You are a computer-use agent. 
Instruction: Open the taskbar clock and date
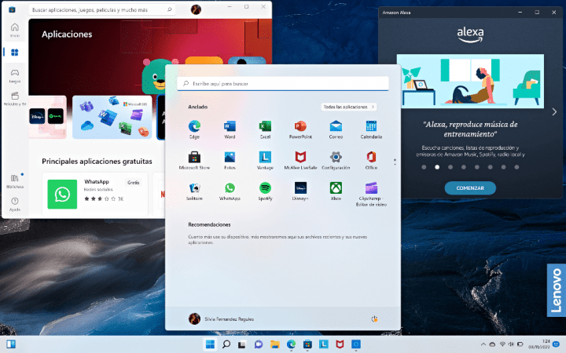[539, 344]
